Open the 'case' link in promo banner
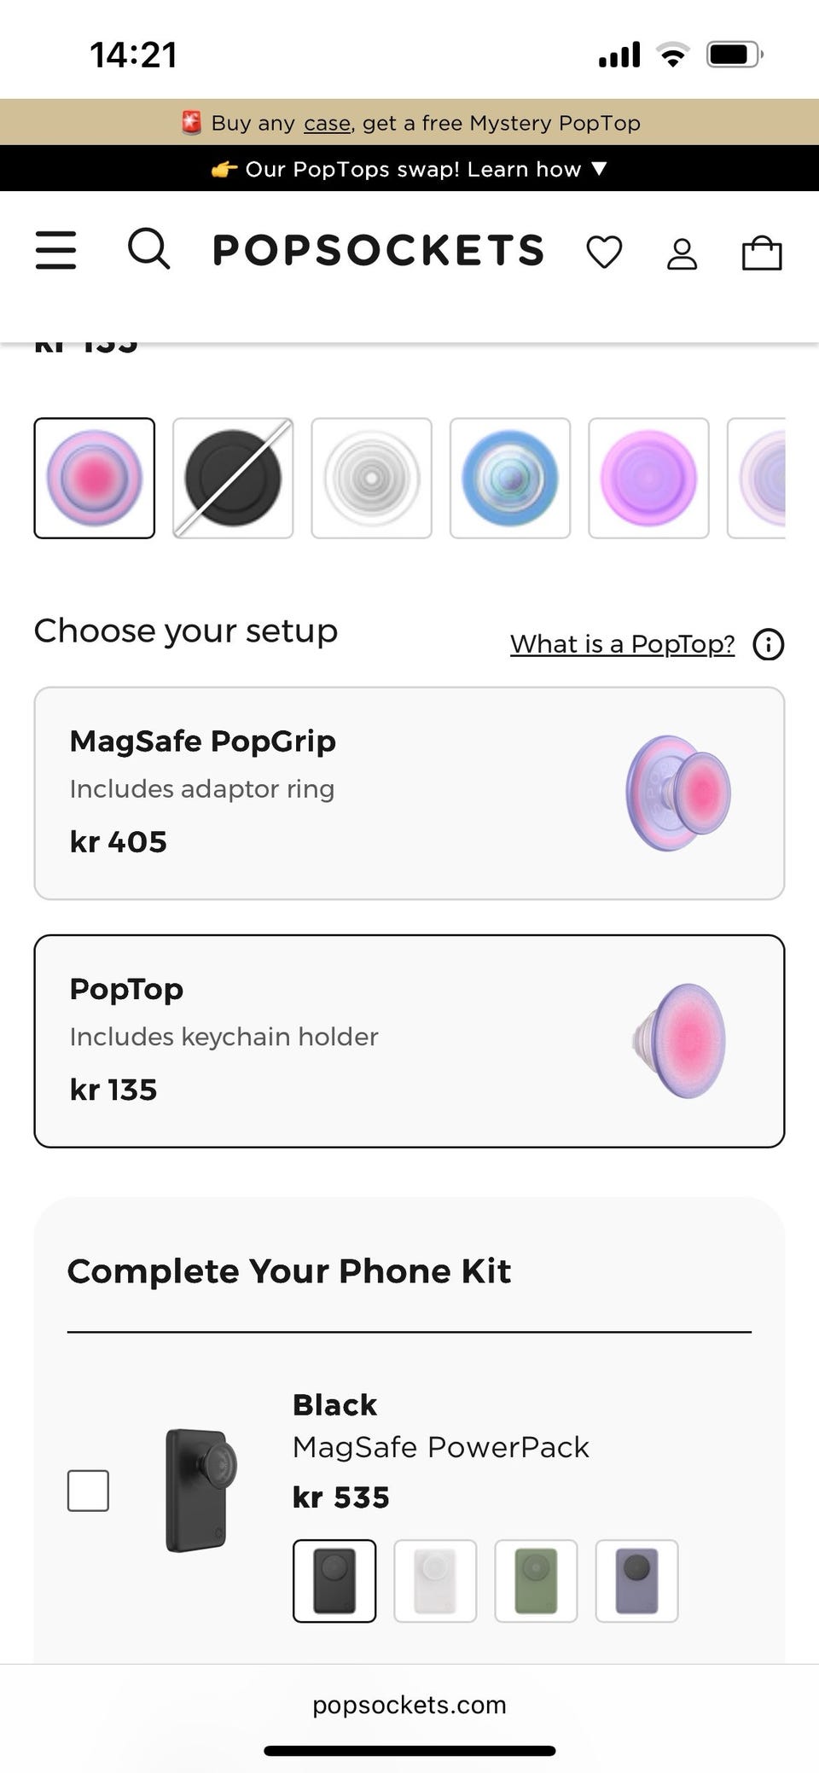 click(x=328, y=124)
